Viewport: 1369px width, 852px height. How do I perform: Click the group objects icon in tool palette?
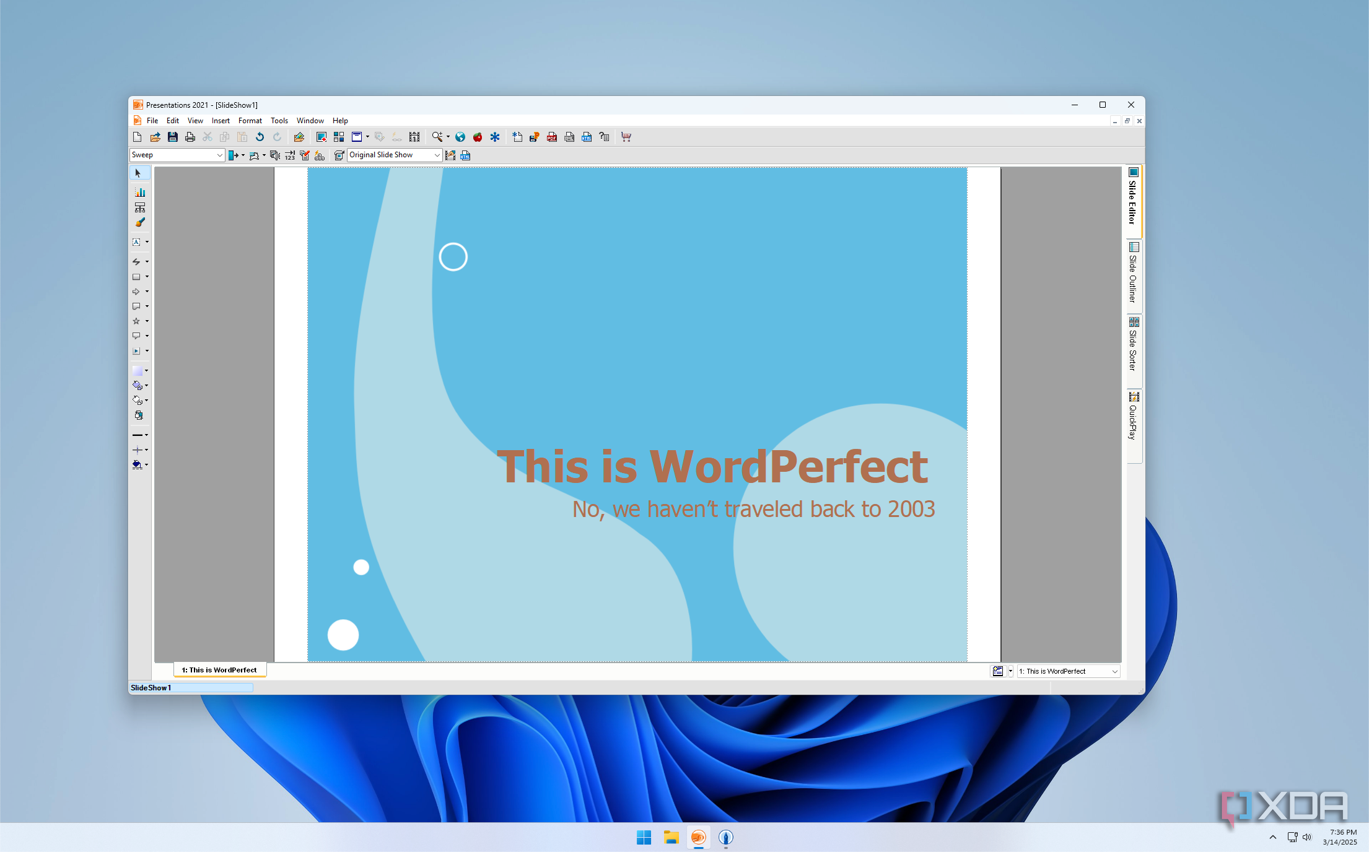(139, 415)
